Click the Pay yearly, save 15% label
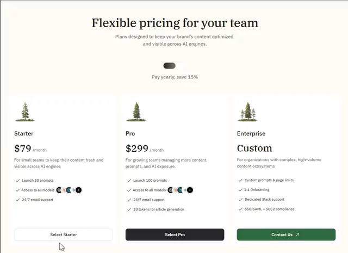This screenshot has height=253, width=348. coord(175,77)
